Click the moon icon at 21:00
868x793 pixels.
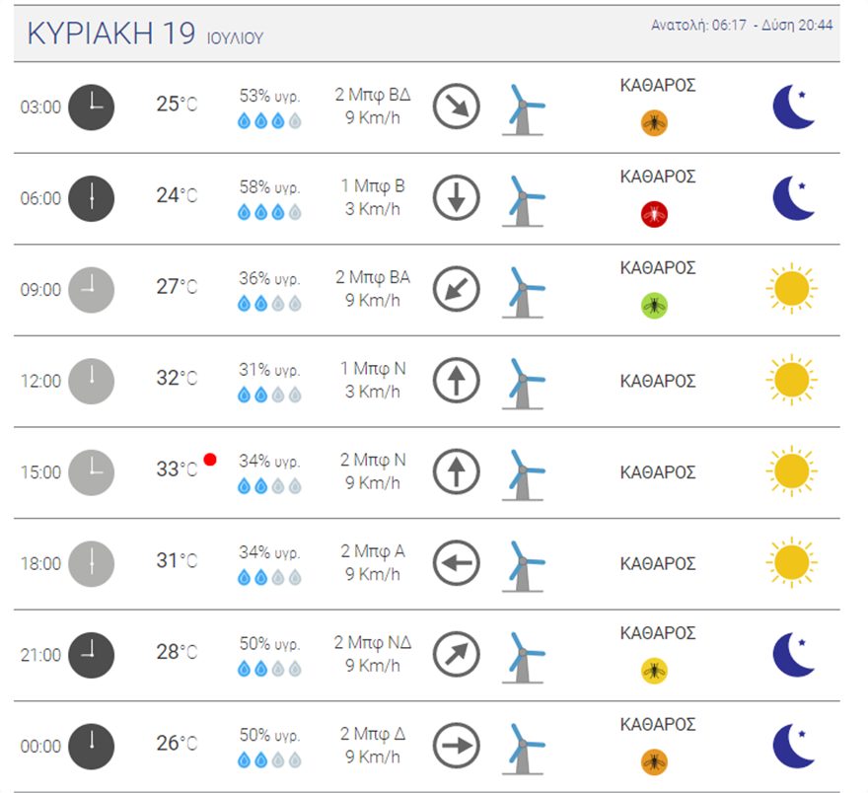(x=793, y=655)
